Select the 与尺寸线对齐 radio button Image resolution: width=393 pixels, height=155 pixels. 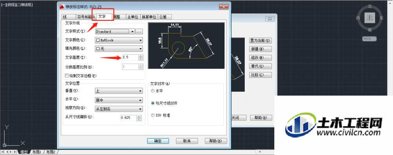tap(153, 103)
